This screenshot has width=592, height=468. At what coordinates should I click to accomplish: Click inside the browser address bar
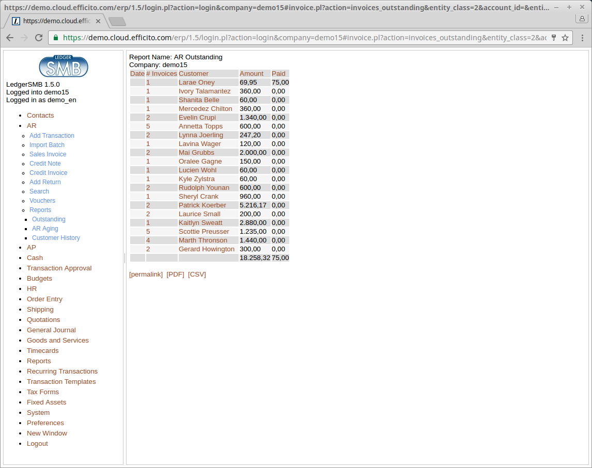[258, 38]
